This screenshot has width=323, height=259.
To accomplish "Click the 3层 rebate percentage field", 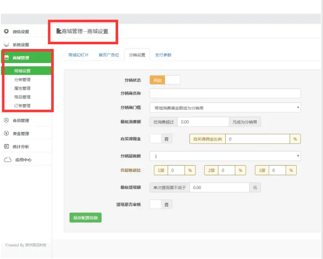I will (277, 170).
